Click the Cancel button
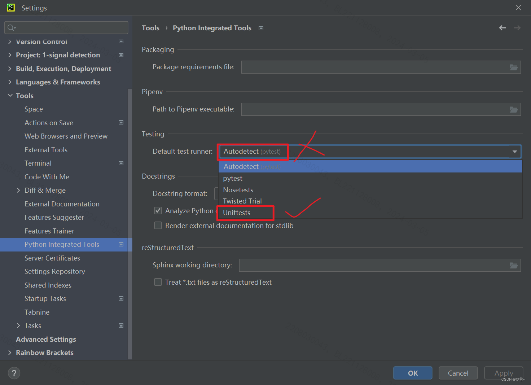Image resolution: width=531 pixels, height=385 pixels. click(x=458, y=373)
